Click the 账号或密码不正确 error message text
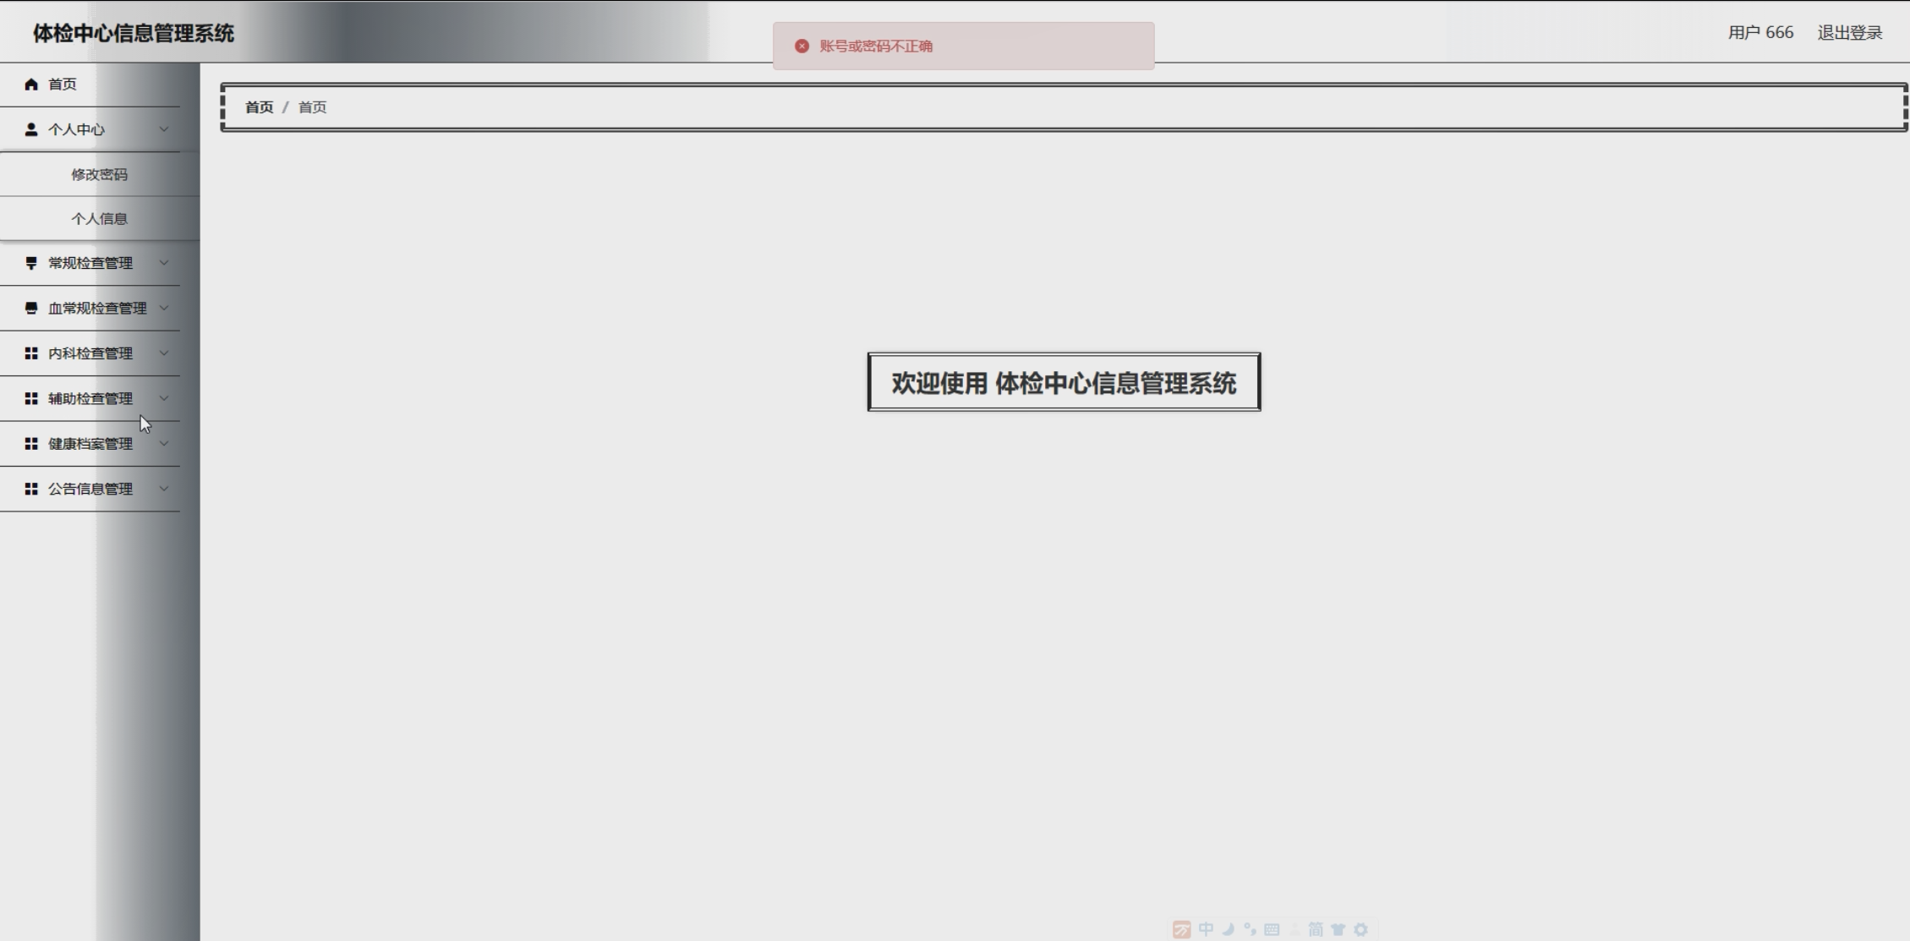The width and height of the screenshot is (1910, 941). point(876,46)
